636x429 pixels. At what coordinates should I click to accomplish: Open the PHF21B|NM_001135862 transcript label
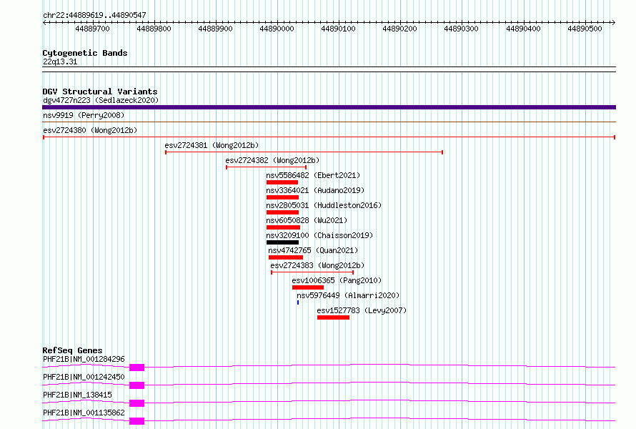tap(84, 413)
